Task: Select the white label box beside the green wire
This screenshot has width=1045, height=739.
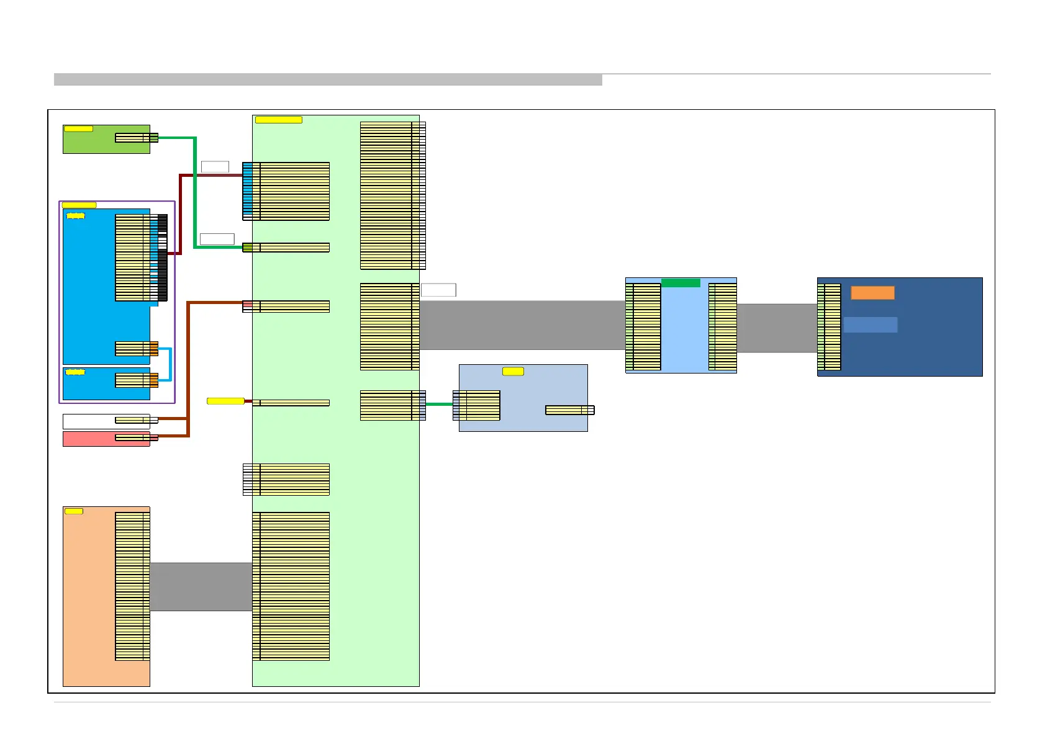Action: click(217, 240)
